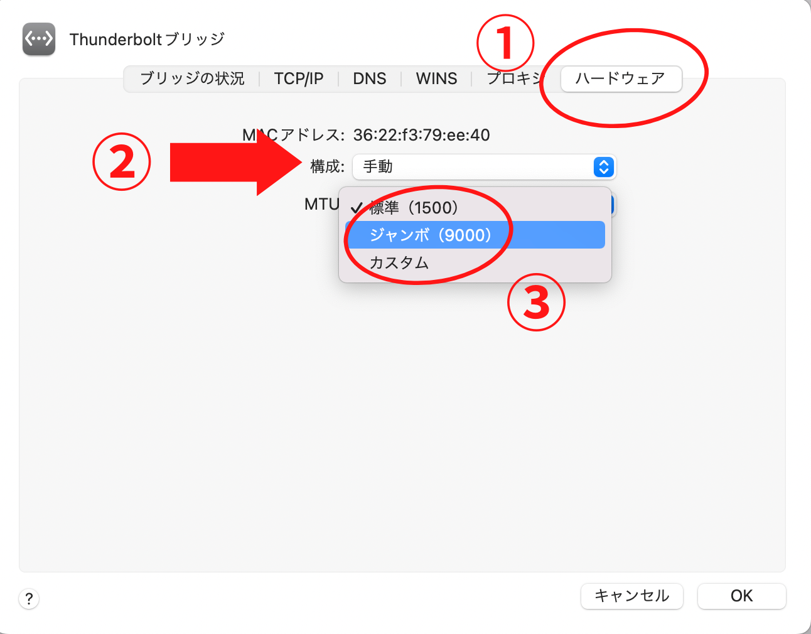Click the MTU label beside the menu
811x634 pixels.
pos(321,204)
